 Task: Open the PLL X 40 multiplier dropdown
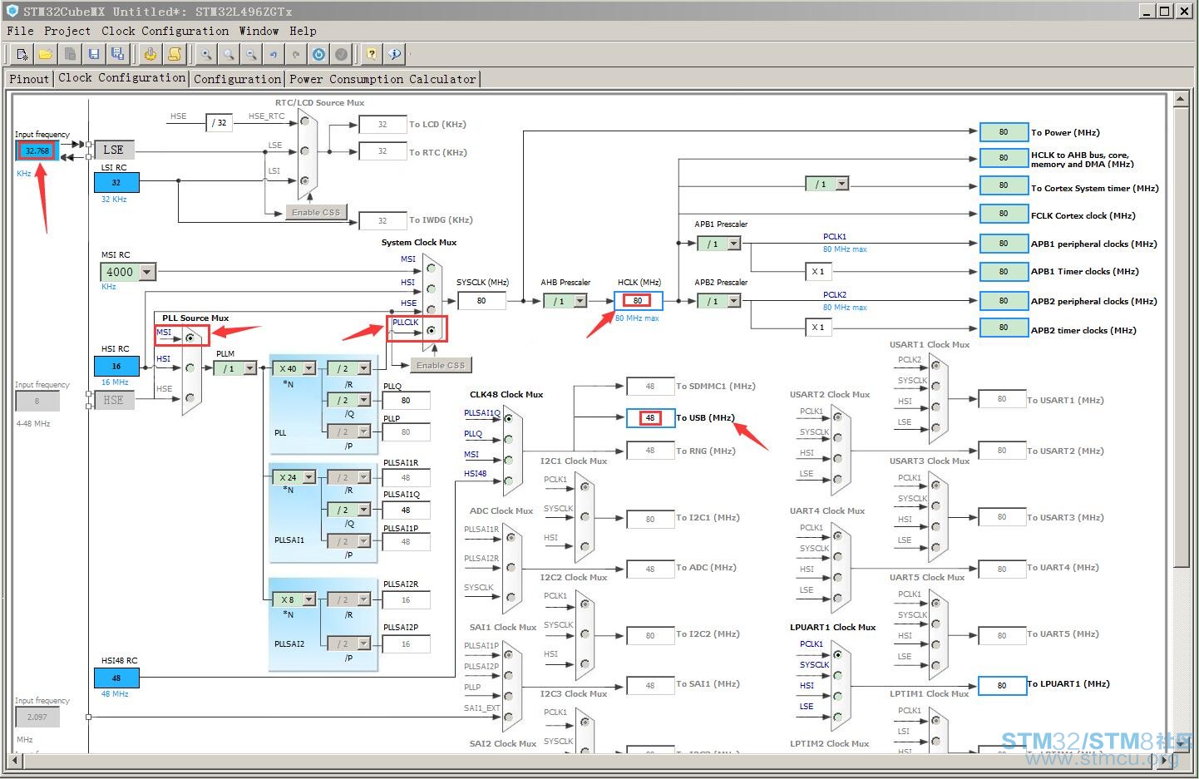pyautogui.click(x=308, y=368)
